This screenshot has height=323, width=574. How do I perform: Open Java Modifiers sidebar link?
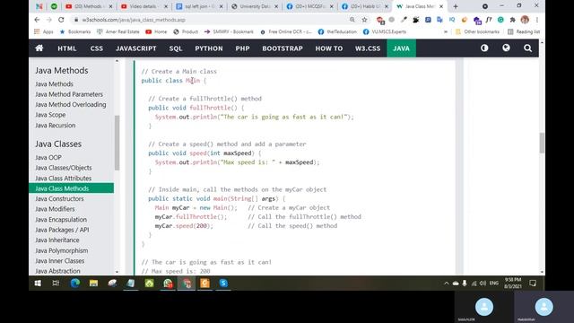tap(55, 209)
